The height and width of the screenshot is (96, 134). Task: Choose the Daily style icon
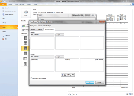[26, 38]
